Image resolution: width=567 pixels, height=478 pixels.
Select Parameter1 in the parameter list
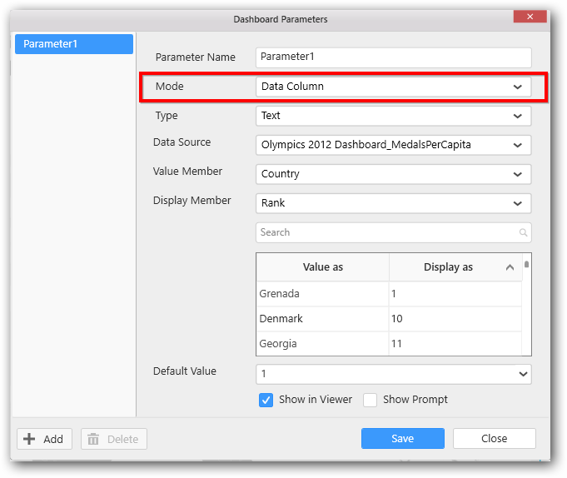pos(74,44)
